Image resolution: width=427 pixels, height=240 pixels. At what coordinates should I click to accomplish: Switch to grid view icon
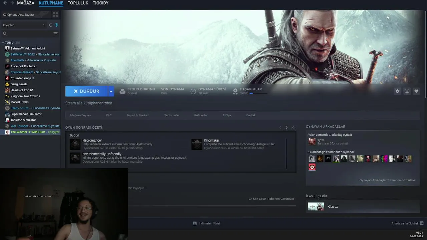(55, 15)
